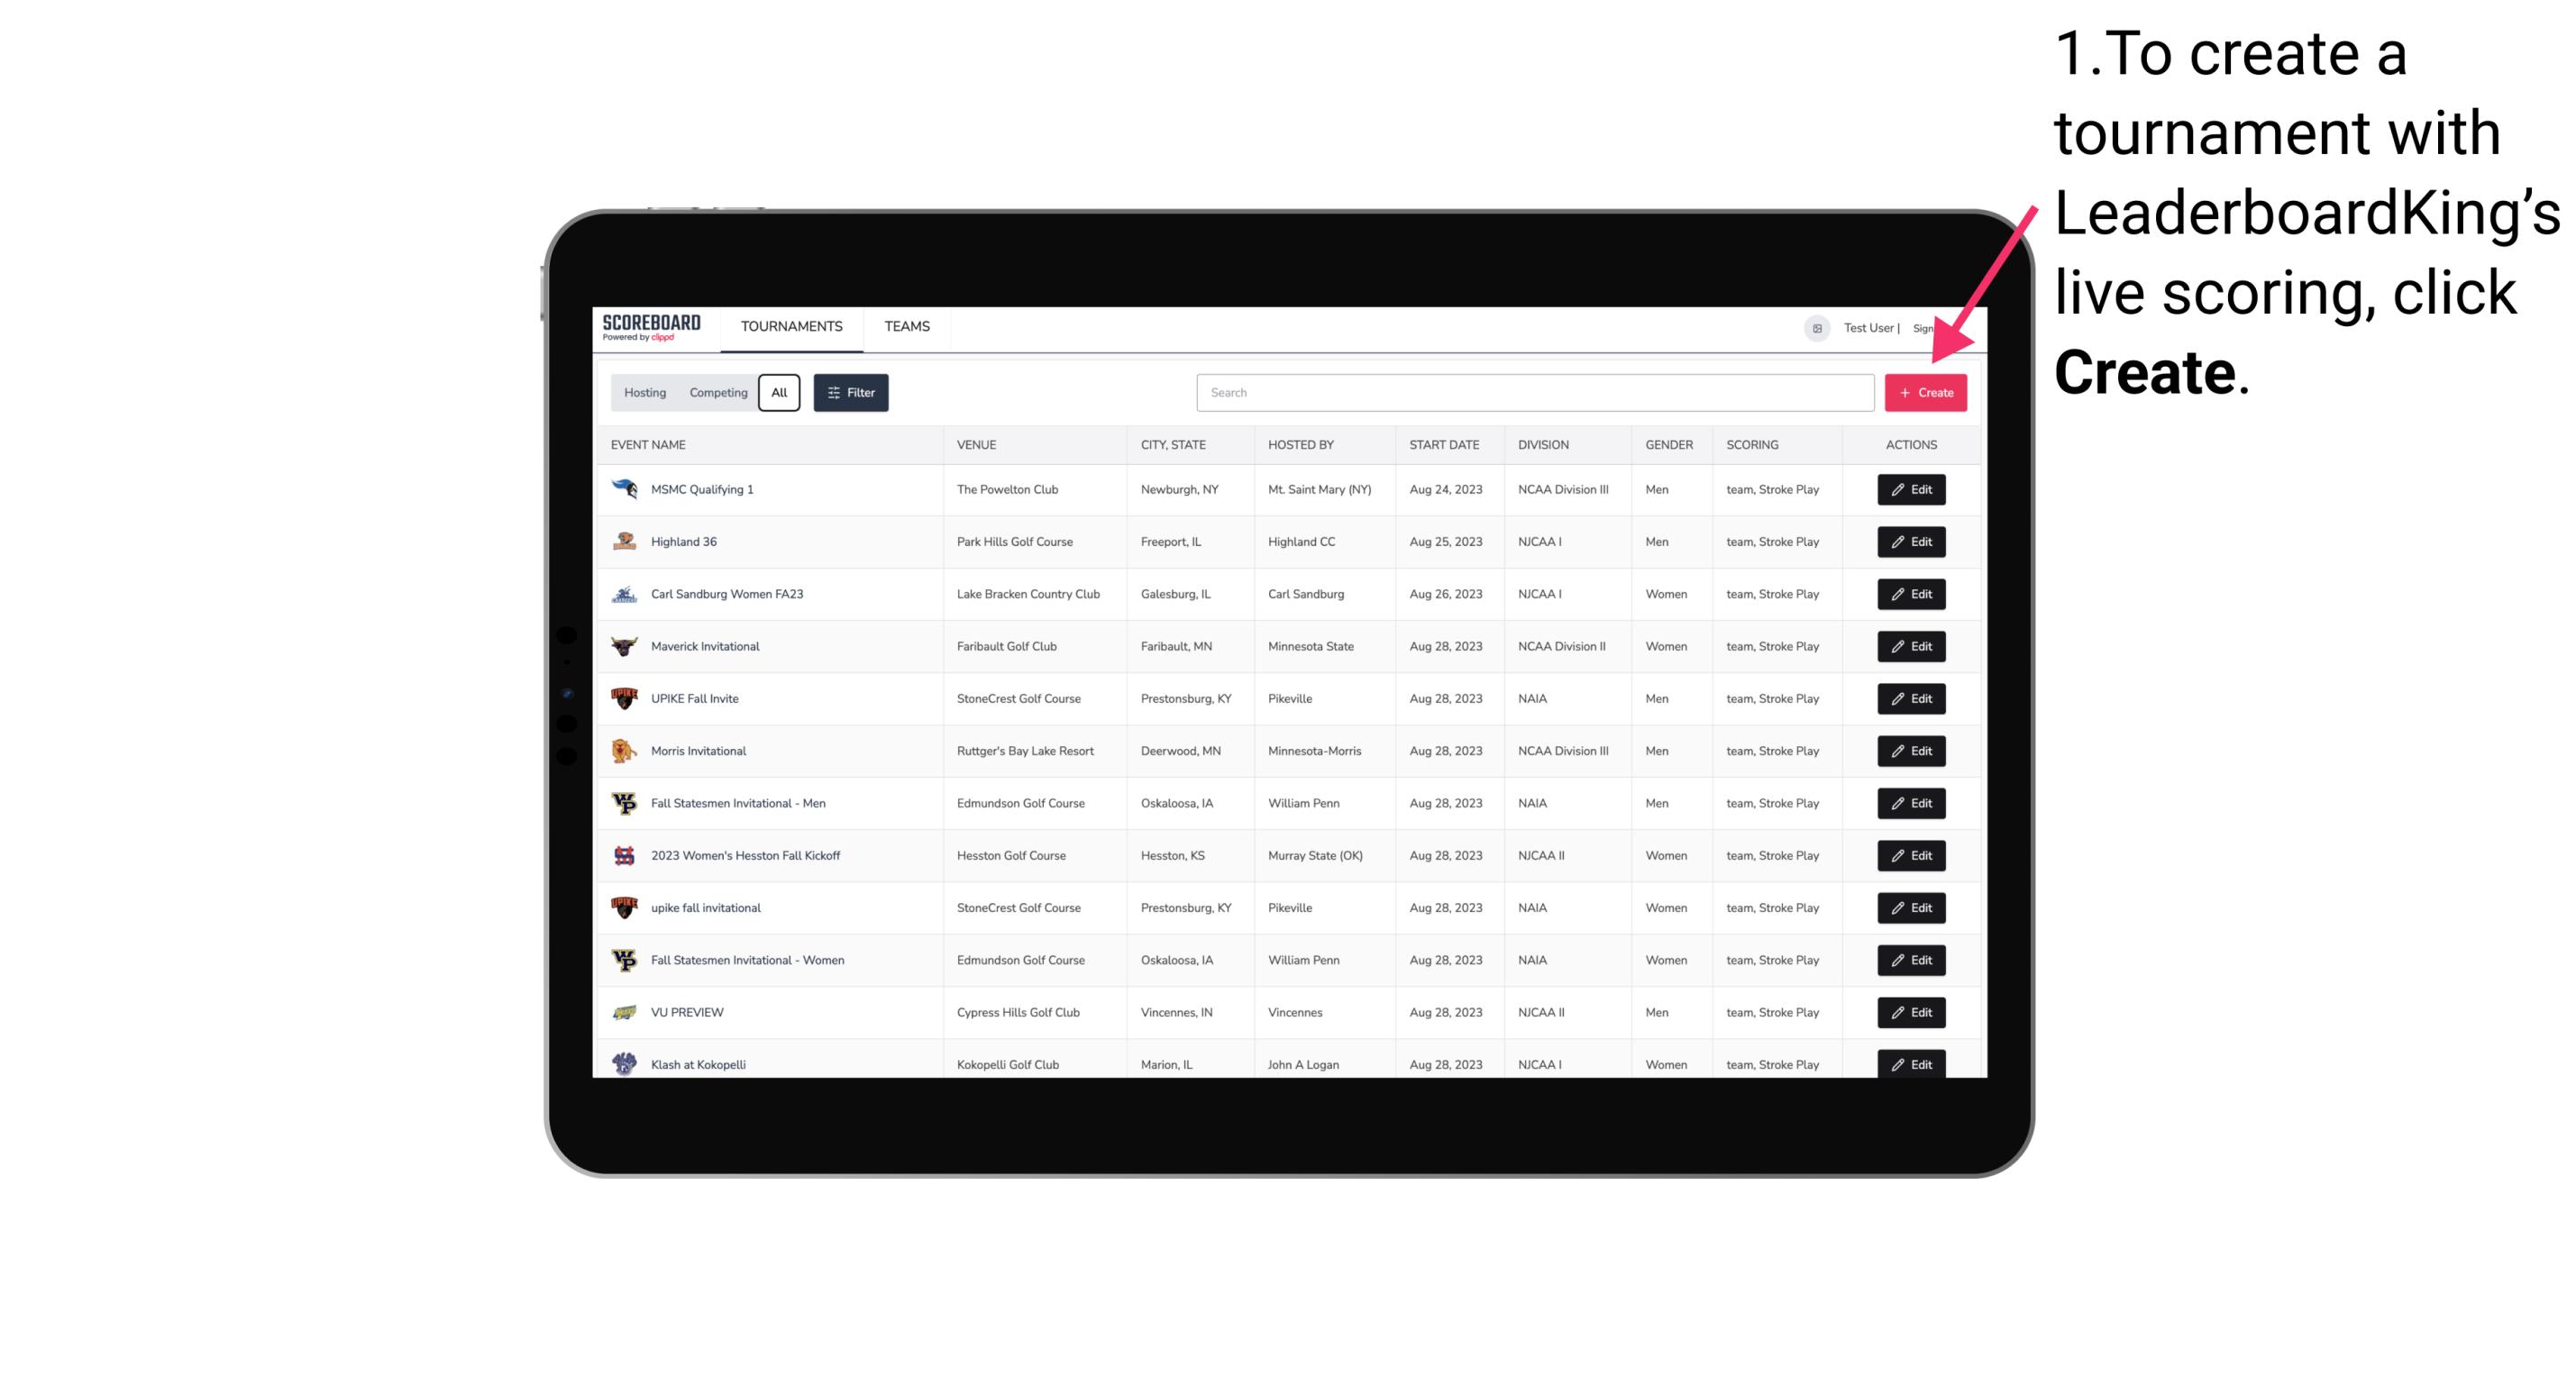Toggle the All filter button

[777, 393]
